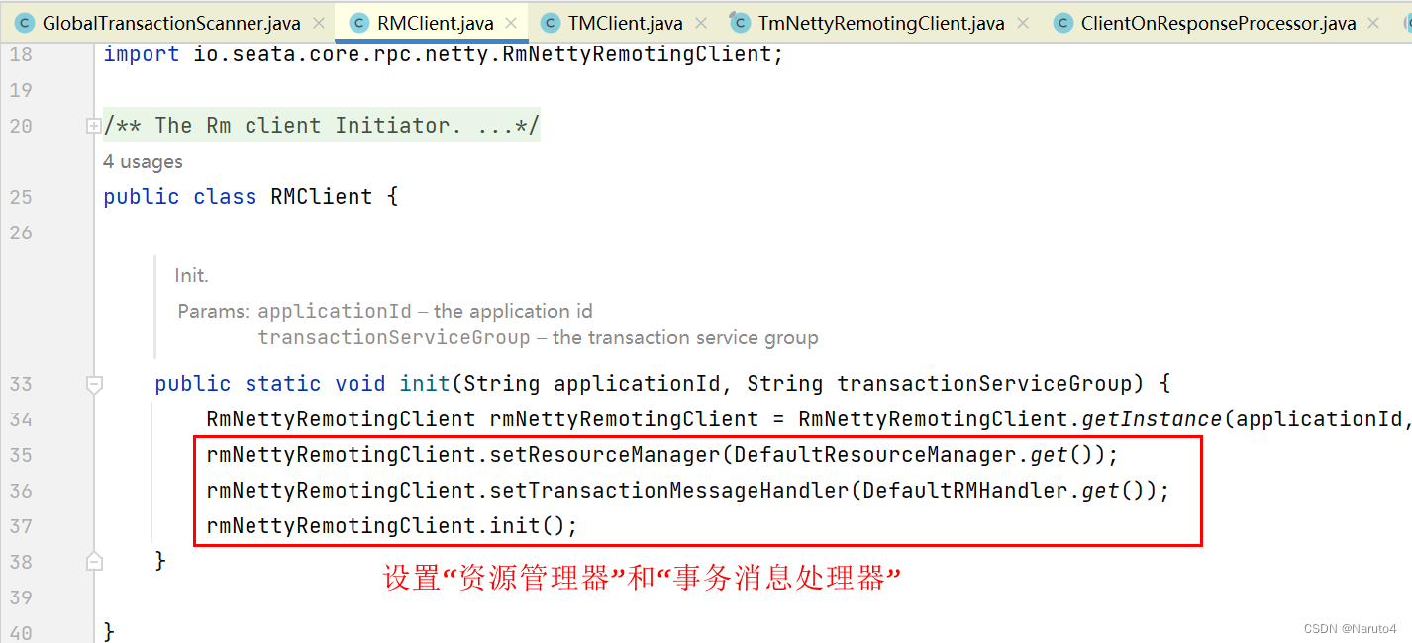Close the TMClient.java tab
Screen dimensions: 1412x643
701,23
